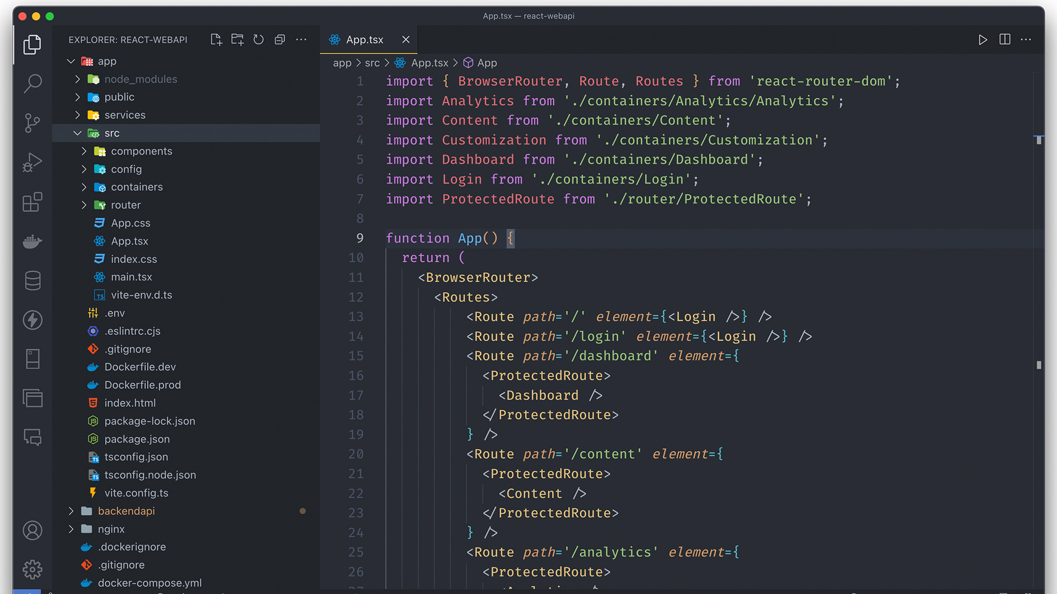This screenshot has width=1057, height=594.
Task: Open the chat bubbles icon in activity bar
Action: 32,438
